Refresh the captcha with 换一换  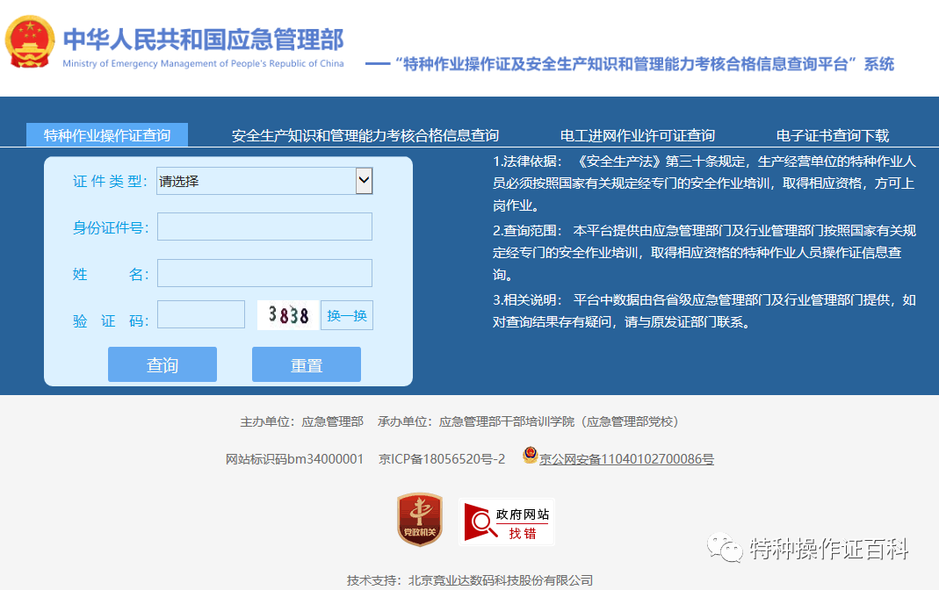[x=347, y=315]
